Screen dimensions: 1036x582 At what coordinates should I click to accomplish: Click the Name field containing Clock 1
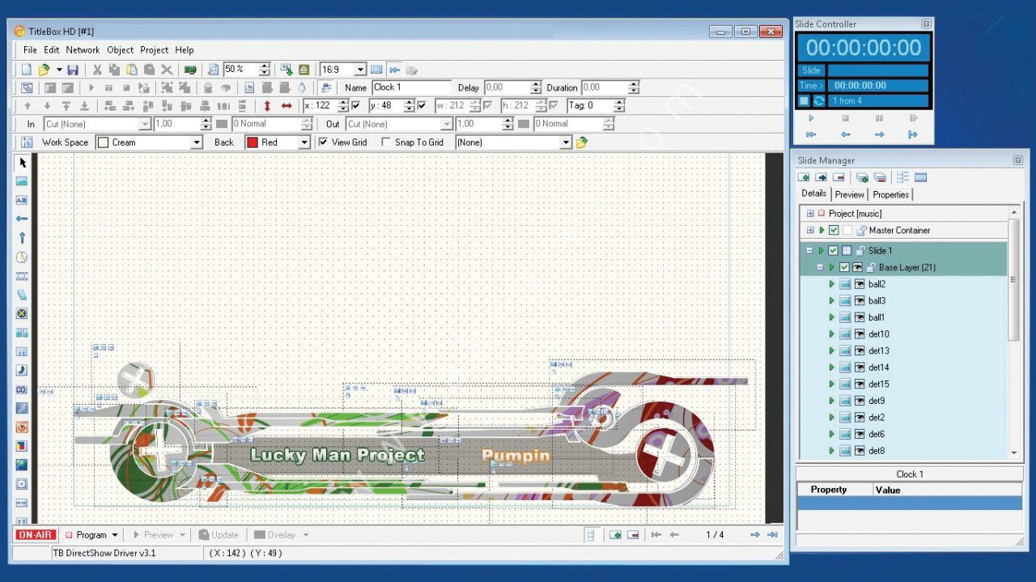[x=411, y=87]
